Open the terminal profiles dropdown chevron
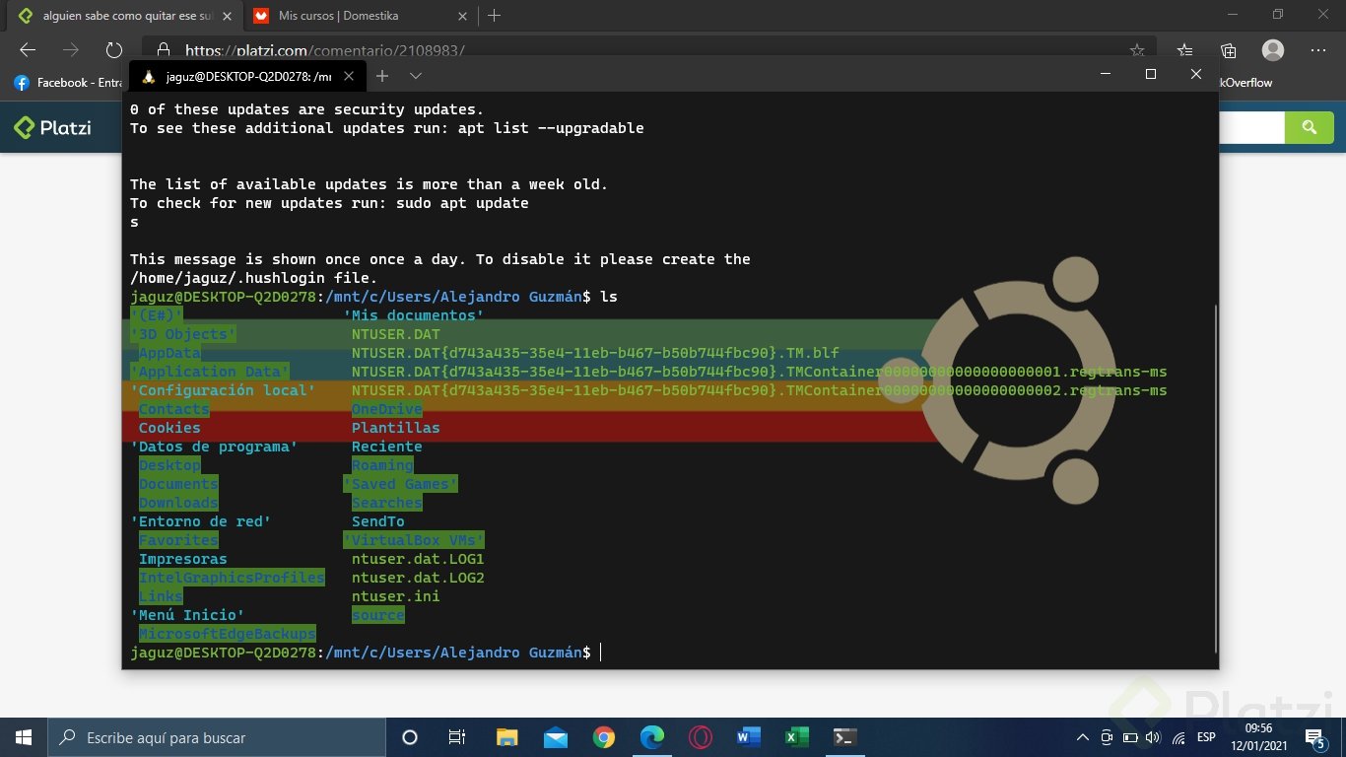This screenshot has width=1346, height=757. (x=416, y=76)
